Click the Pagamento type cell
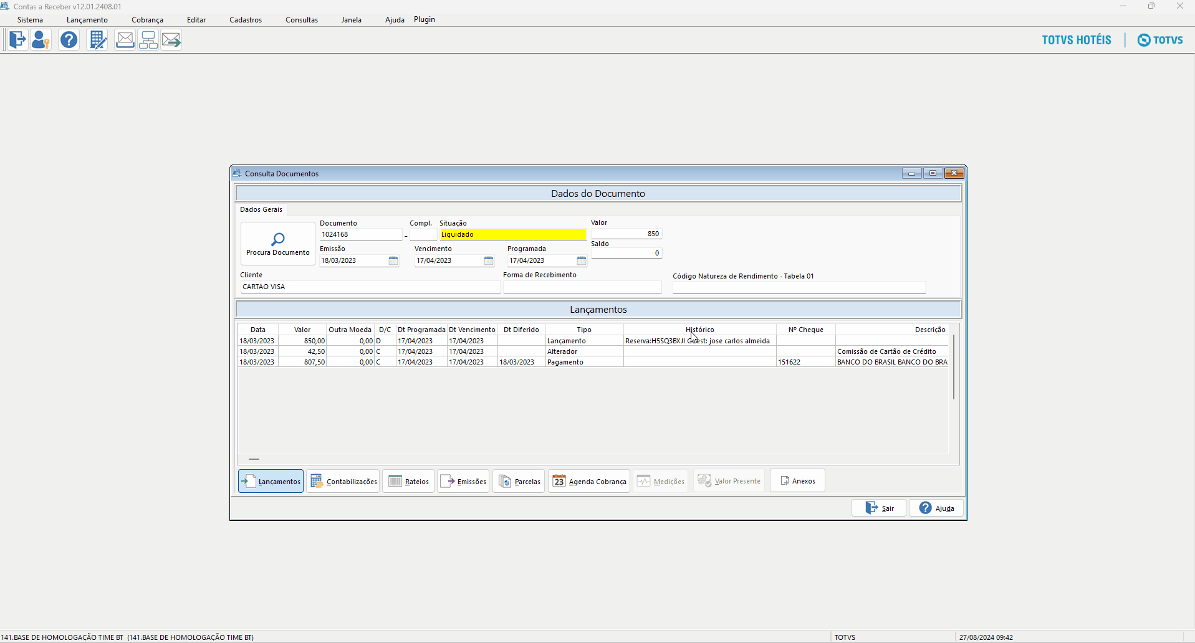This screenshot has height=643, width=1195. tap(584, 362)
